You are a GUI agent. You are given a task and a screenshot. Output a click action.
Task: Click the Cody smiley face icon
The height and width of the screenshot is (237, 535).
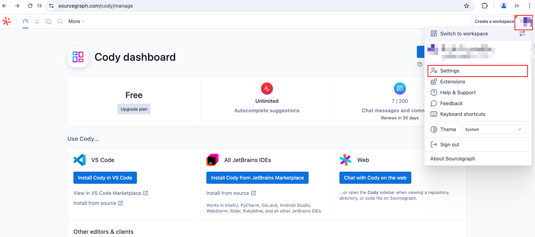pyautogui.click(x=37, y=21)
